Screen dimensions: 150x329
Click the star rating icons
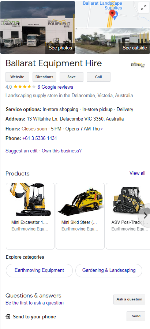coord(25,87)
